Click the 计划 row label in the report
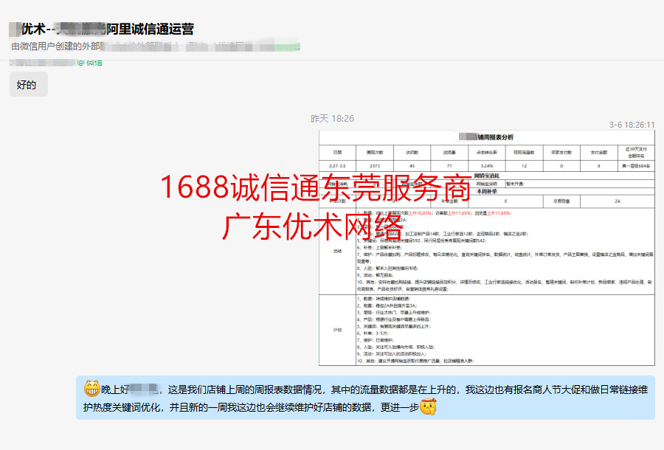The height and width of the screenshot is (450, 664). pos(337,330)
